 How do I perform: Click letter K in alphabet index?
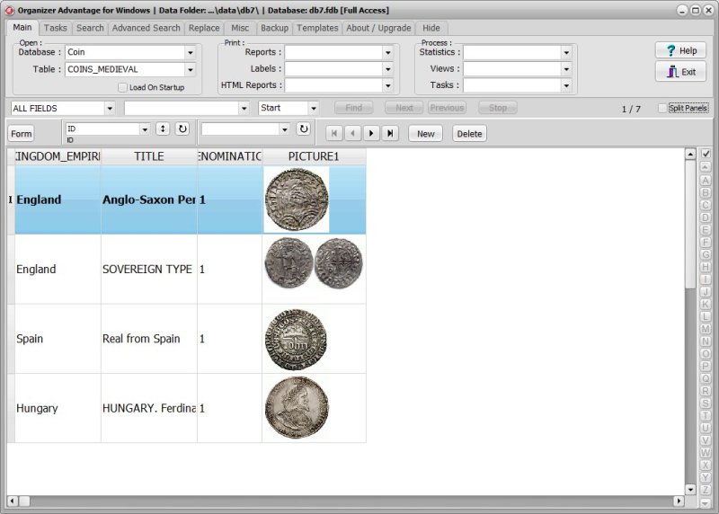pos(706,304)
